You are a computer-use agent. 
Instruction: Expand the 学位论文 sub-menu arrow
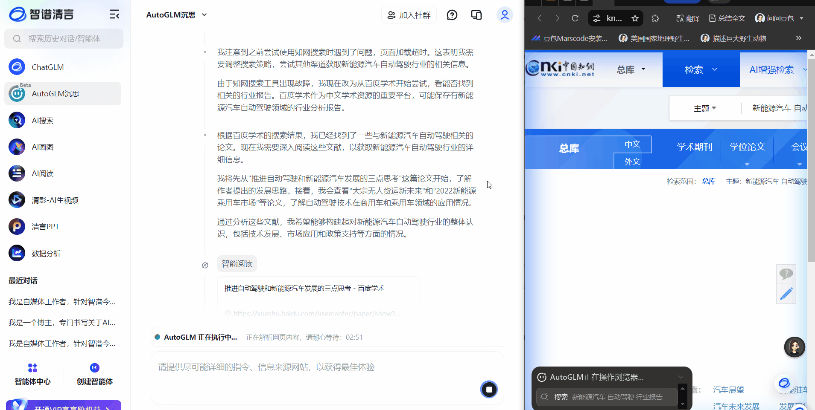click(x=747, y=164)
